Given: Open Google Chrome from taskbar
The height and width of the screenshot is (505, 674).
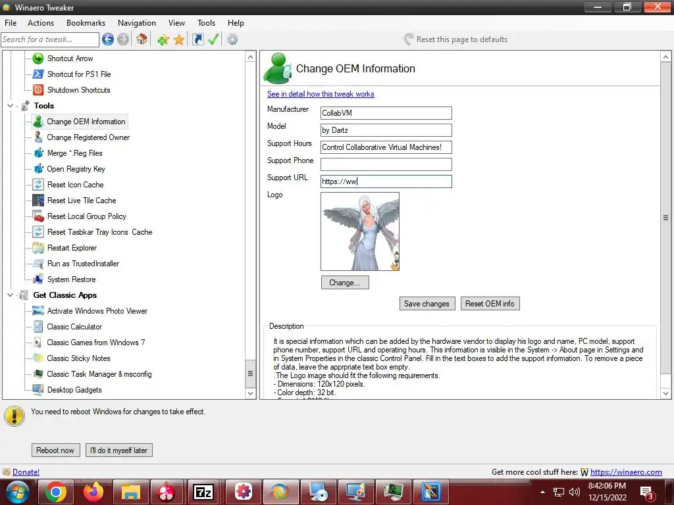Looking at the screenshot, I should pos(56,492).
